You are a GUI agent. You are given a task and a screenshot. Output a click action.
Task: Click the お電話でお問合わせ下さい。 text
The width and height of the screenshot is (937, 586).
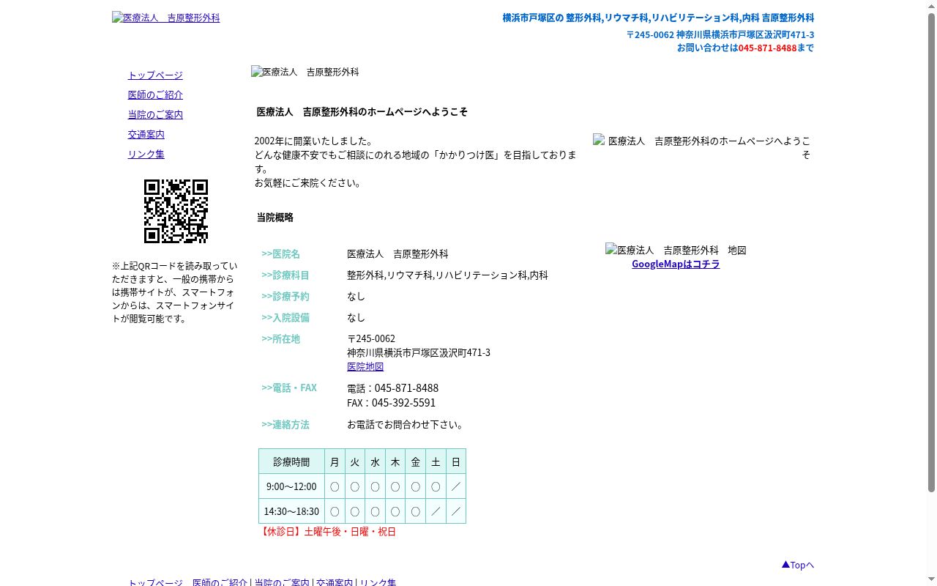tap(406, 424)
